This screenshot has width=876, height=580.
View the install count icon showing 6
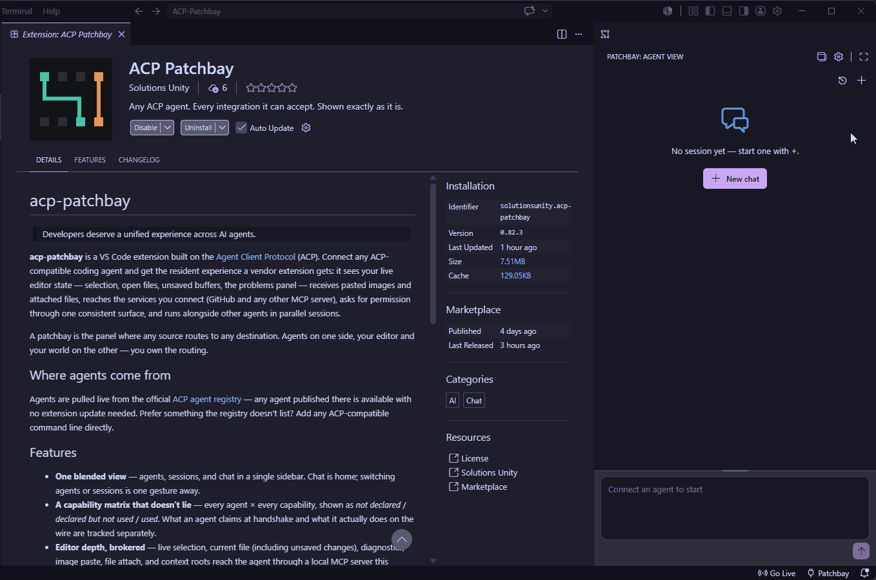[x=214, y=88]
